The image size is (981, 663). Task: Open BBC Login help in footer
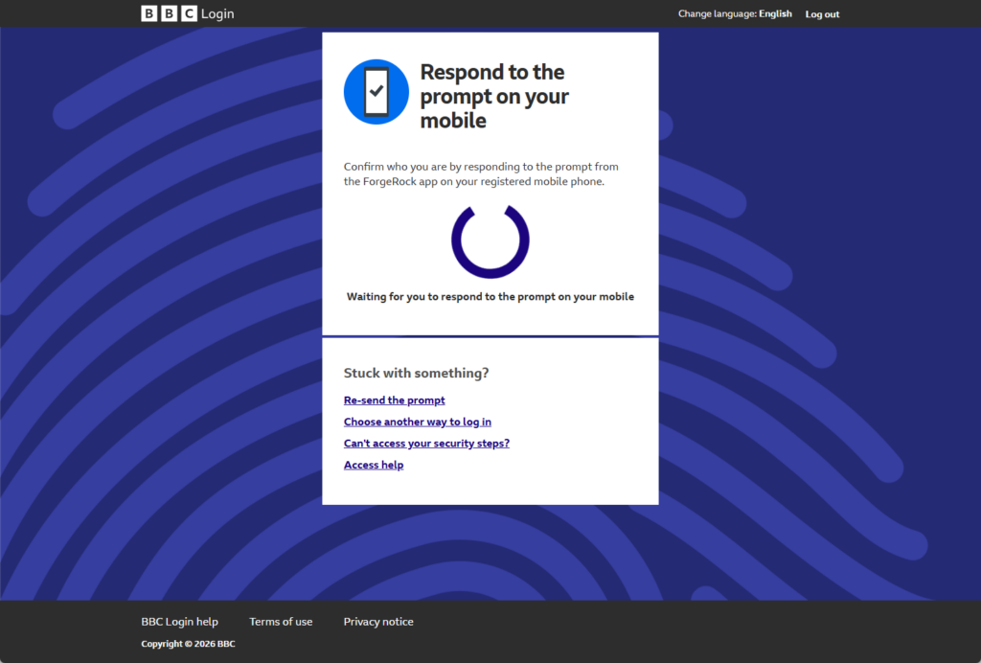pyautogui.click(x=179, y=622)
